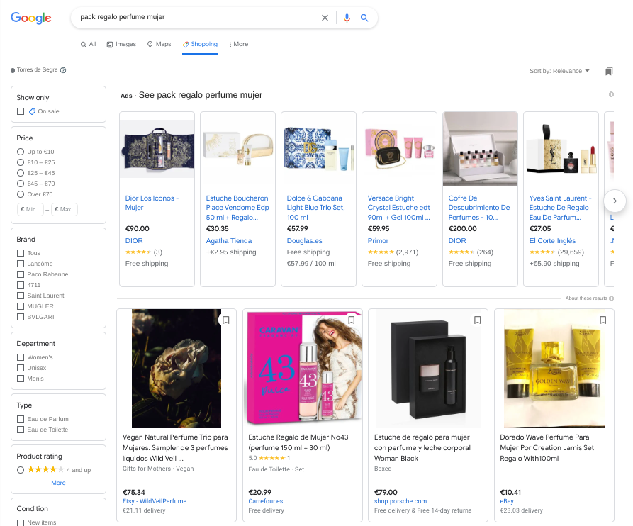Enable the On sale filter checkbox
The height and width of the screenshot is (526, 633).
coord(21,111)
